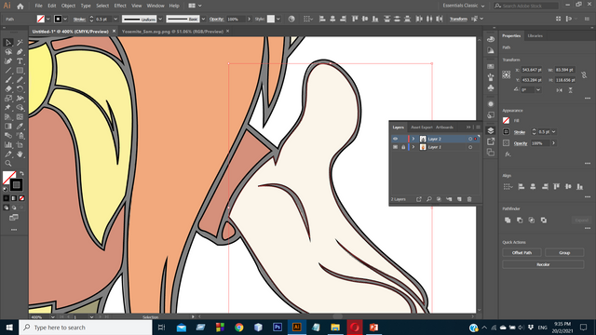The image size is (596, 335).
Task: Select the Pen tool
Action: click(20, 52)
